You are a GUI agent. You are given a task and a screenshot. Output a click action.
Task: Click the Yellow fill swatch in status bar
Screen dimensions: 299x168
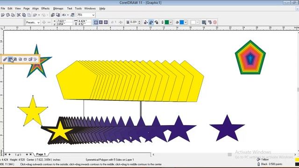(297, 160)
